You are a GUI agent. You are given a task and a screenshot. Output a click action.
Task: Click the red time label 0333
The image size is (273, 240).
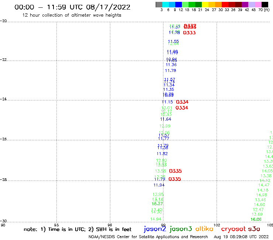point(189,33)
